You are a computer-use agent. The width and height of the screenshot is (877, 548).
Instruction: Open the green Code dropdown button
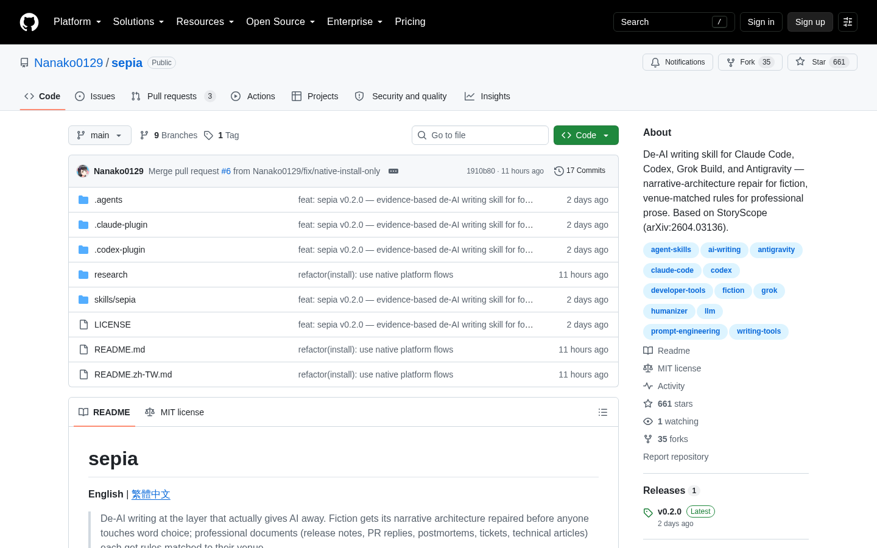click(586, 135)
